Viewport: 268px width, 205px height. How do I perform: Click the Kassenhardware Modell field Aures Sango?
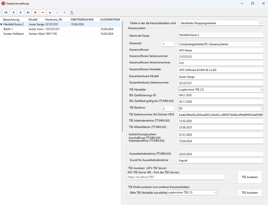(x=221, y=77)
